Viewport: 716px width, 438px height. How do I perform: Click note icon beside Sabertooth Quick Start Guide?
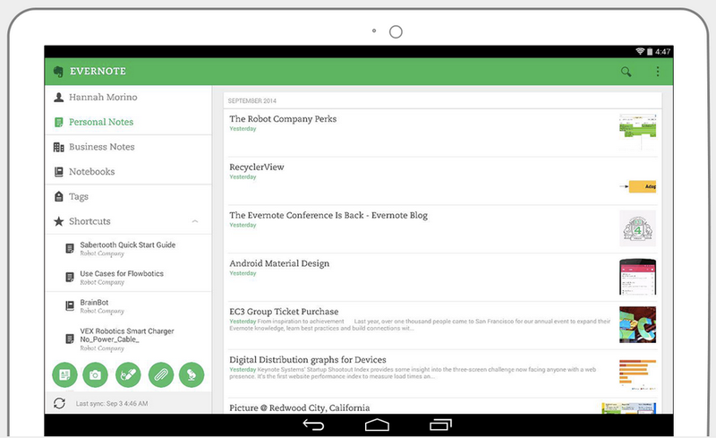[x=70, y=248]
